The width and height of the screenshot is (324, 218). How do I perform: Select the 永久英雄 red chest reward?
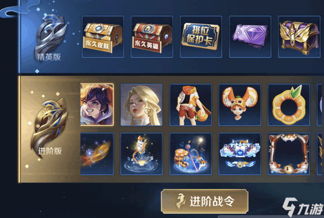pyautogui.click(x=152, y=37)
